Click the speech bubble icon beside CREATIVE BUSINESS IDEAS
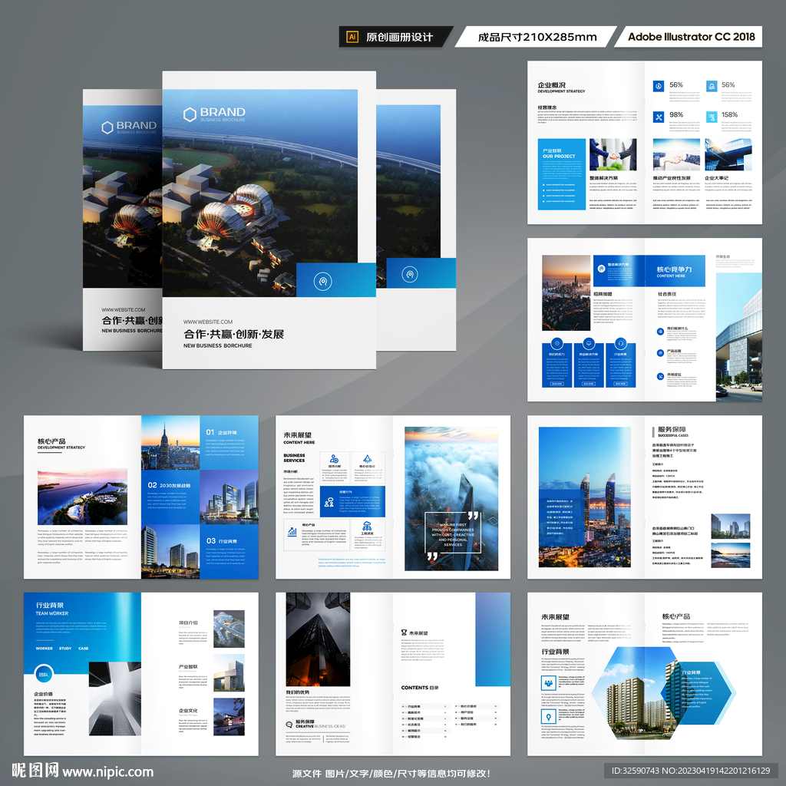The height and width of the screenshot is (786, 786). [x=289, y=725]
